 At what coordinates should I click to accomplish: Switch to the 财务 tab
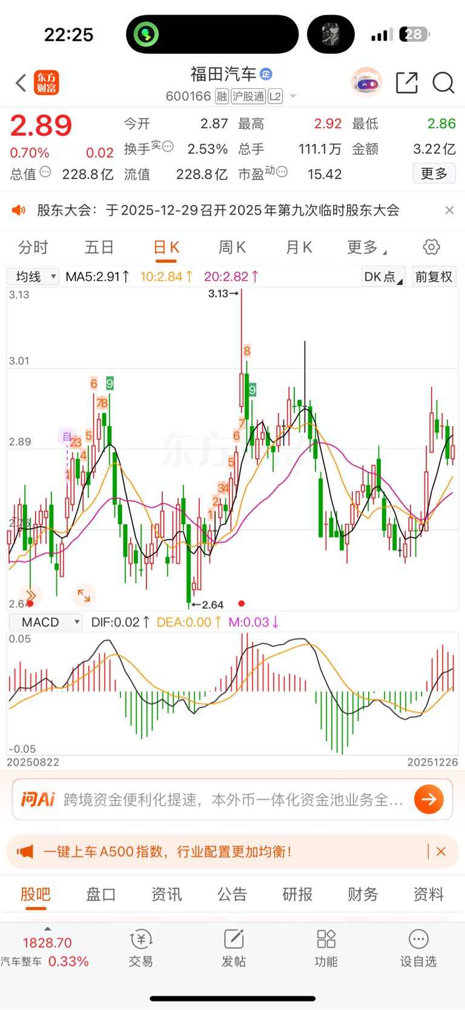pos(363,894)
